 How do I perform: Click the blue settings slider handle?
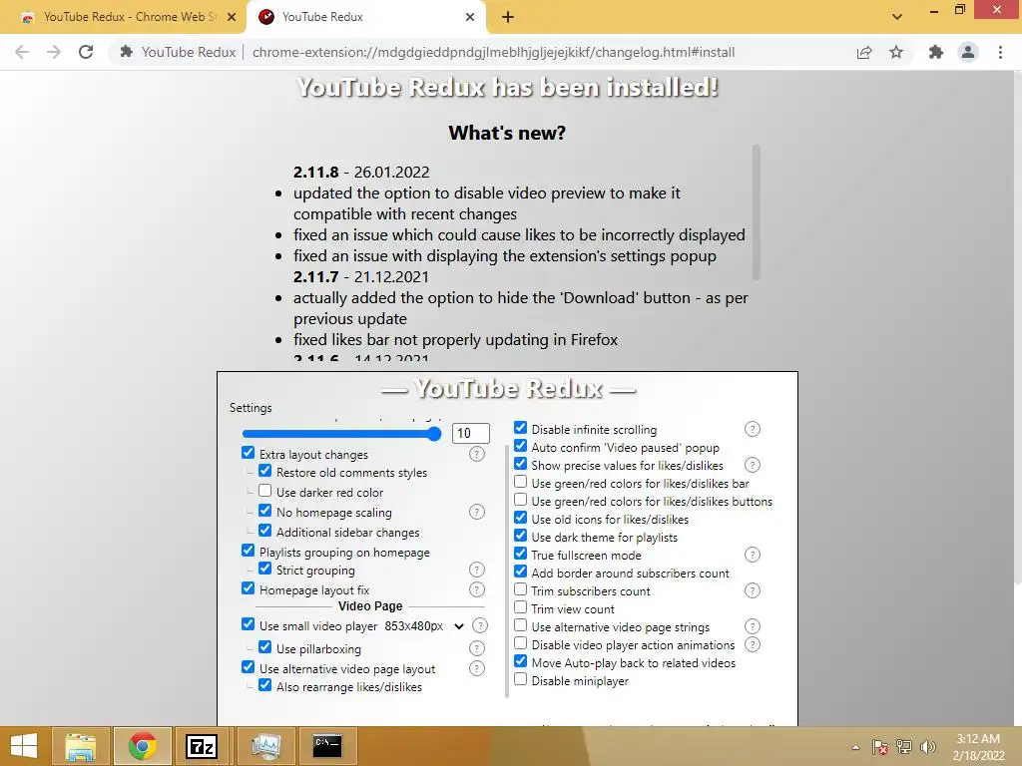pos(435,434)
